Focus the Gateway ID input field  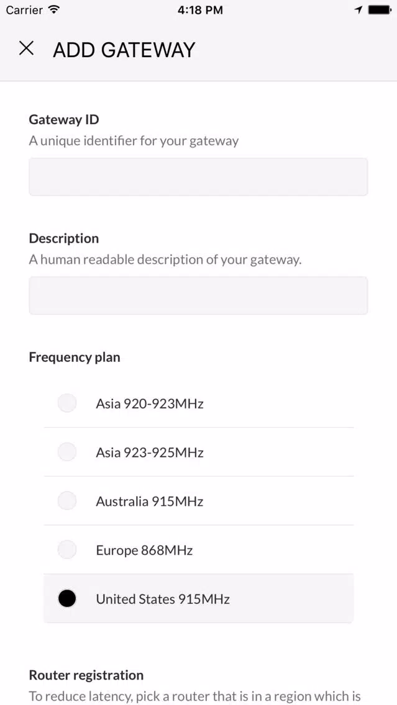pos(199,177)
